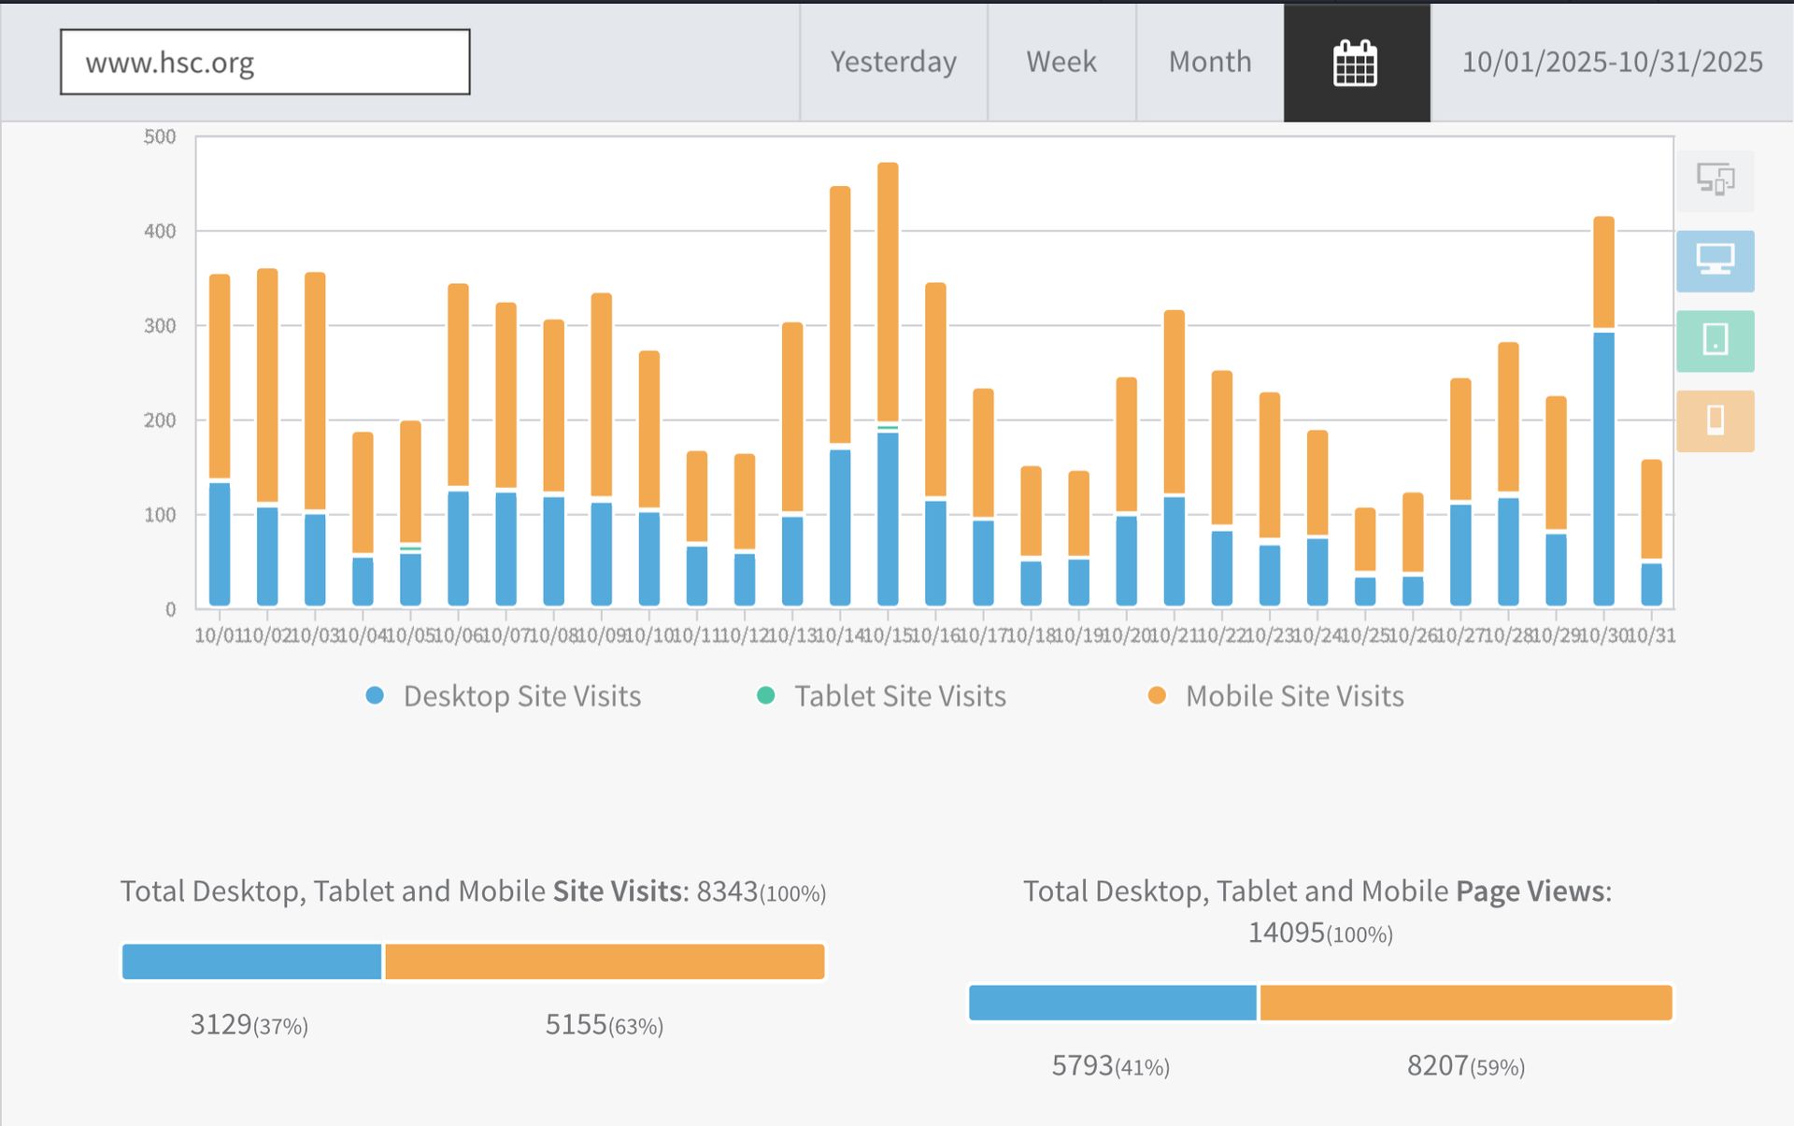Image resolution: width=1794 pixels, height=1126 pixels.
Task: Switch to the Week tab
Action: [x=1061, y=62]
